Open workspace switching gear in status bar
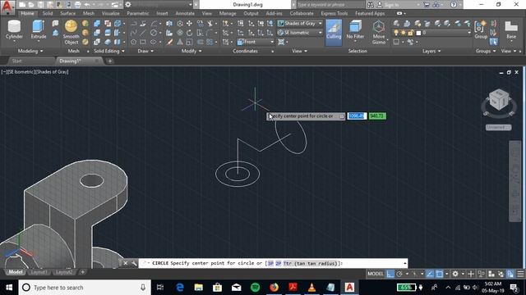Viewport: 526px width, 295px height. click(455, 274)
